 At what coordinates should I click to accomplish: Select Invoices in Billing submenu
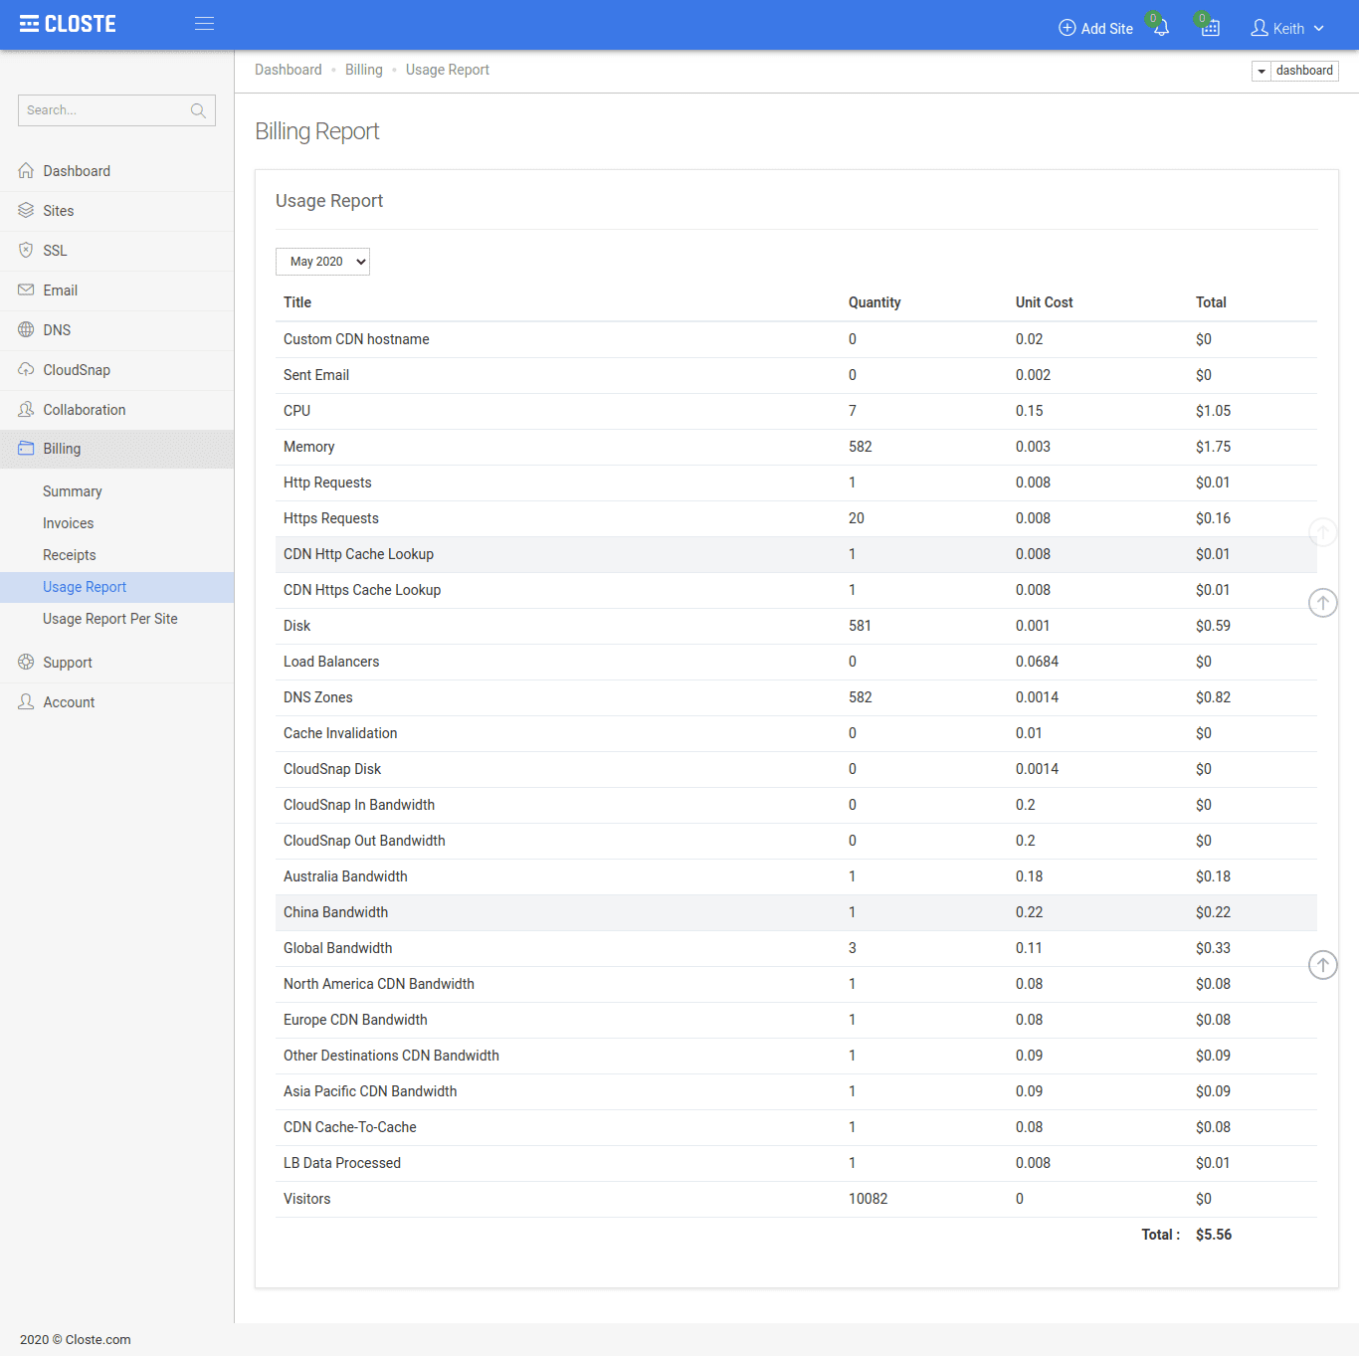point(68,523)
